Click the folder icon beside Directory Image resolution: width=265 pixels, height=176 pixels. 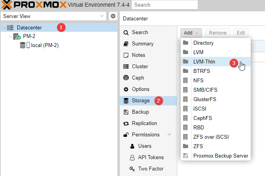point(186,43)
